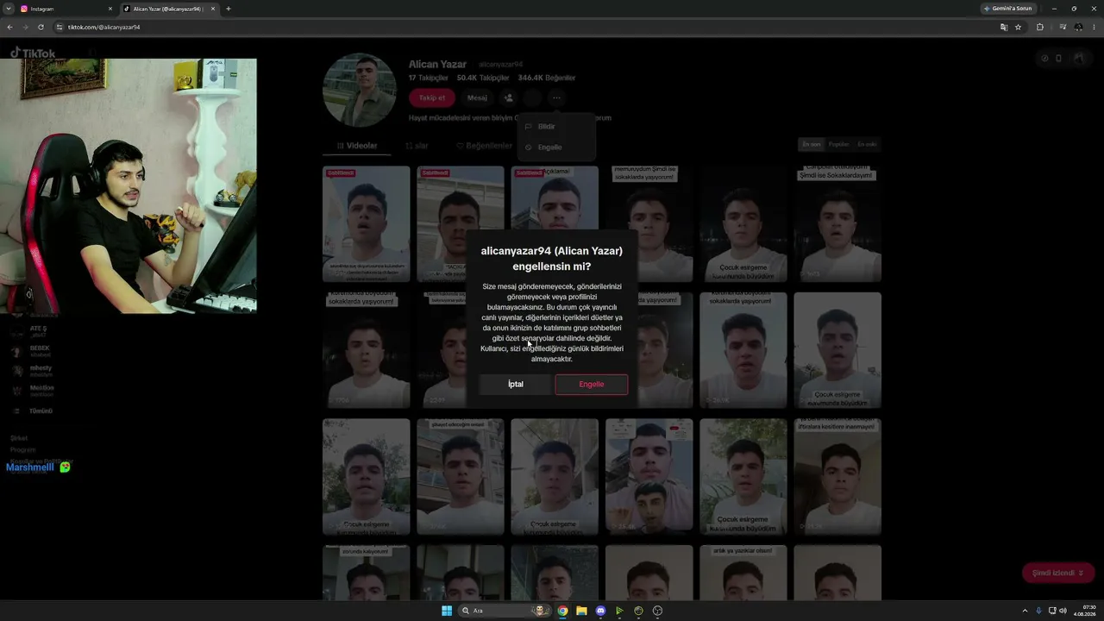Send a message with the Mesaj button
1104x621 pixels.
click(477, 97)
